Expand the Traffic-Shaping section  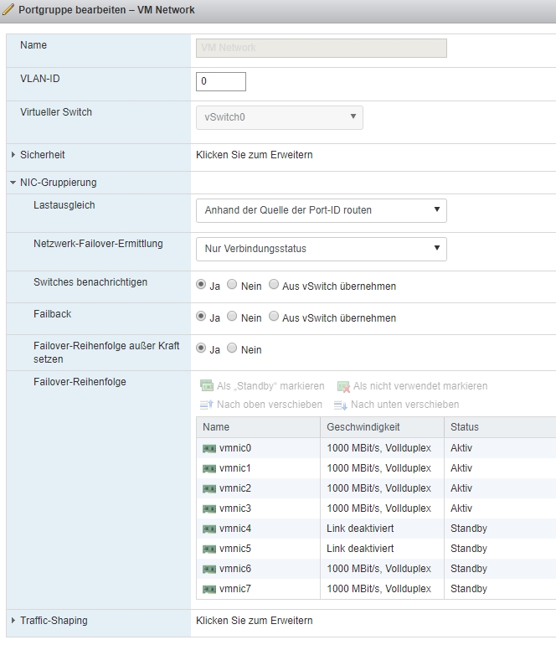[13, 621]
